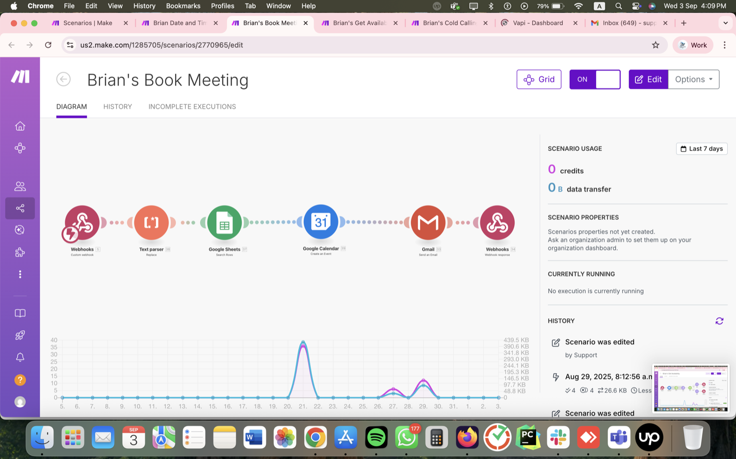Click the rocket sidebar icon

[20, 336]
